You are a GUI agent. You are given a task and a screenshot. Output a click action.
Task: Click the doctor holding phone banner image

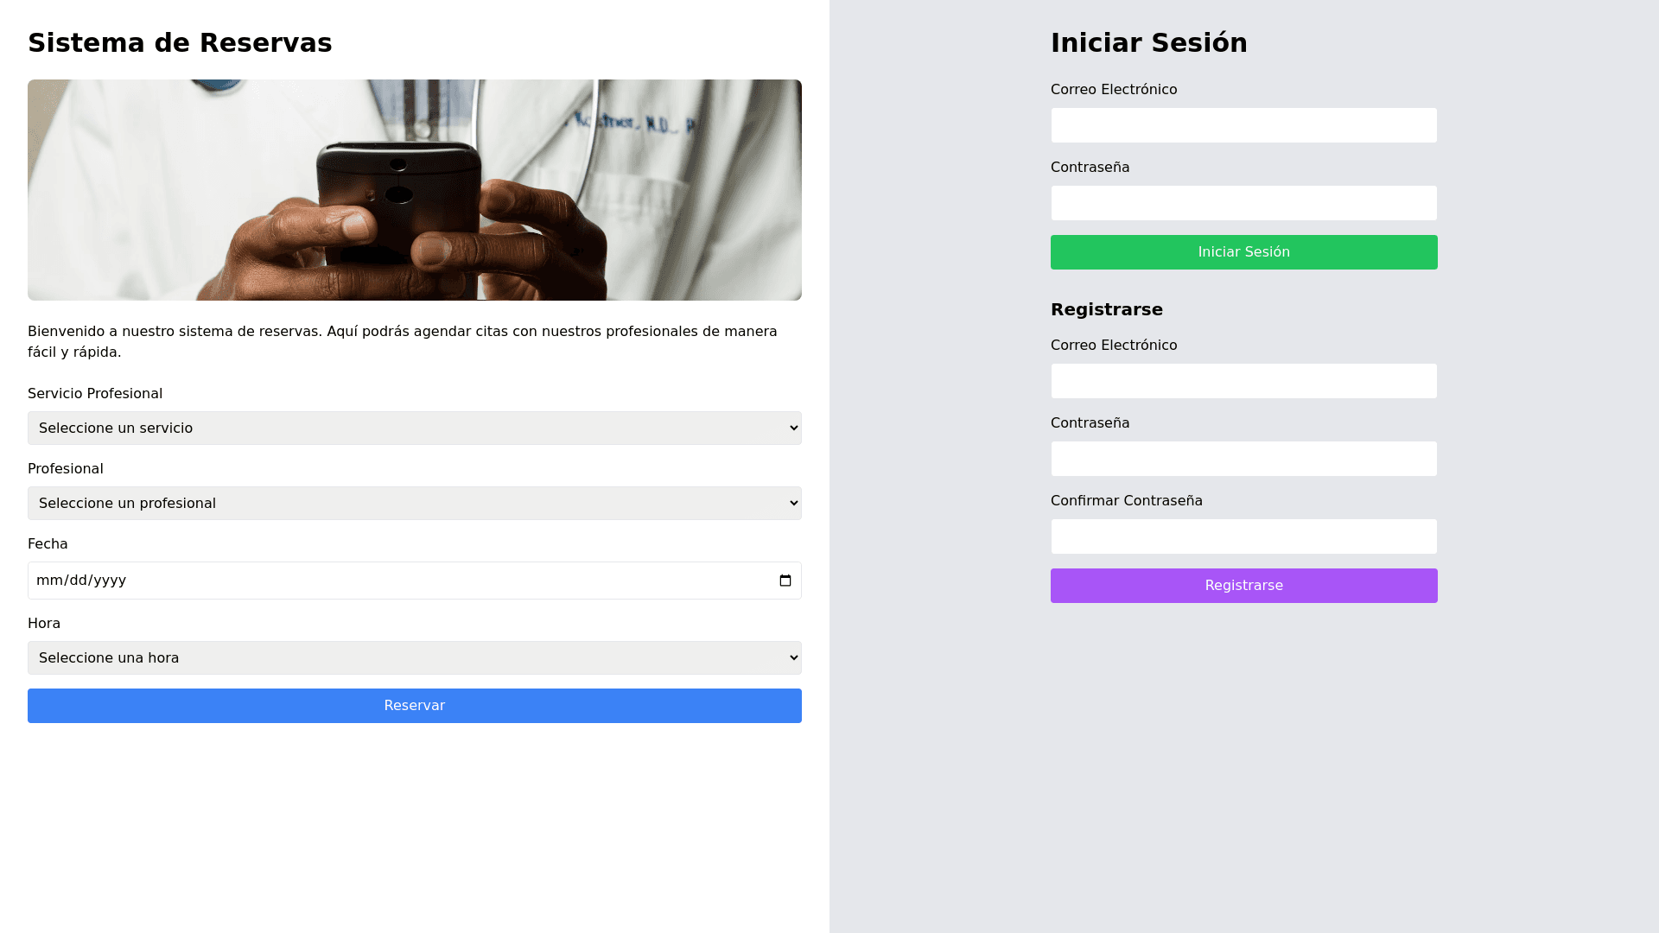(x=415, y=190)
